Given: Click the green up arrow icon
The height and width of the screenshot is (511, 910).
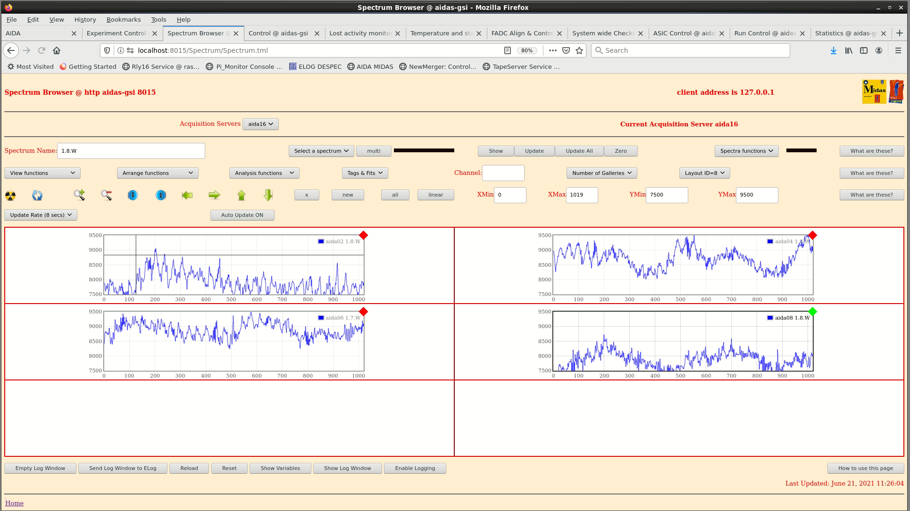Looking at the screenshot, I should (x=242, y=195).
